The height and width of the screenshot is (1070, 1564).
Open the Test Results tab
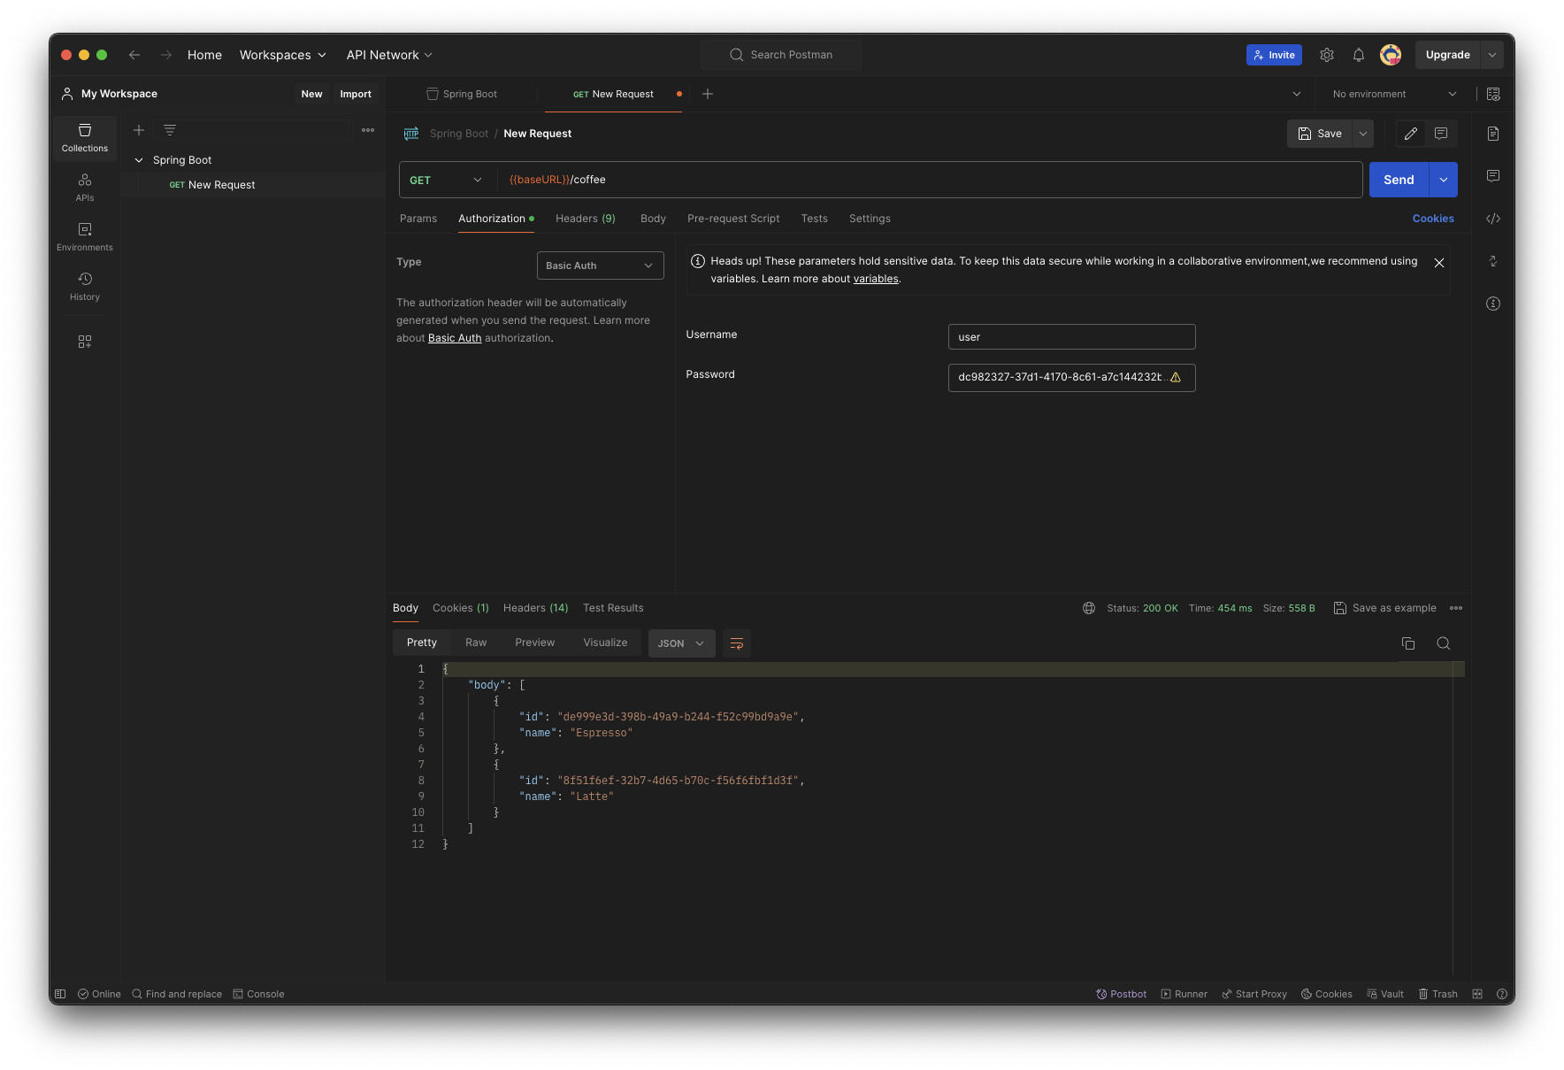click(613, 608)
